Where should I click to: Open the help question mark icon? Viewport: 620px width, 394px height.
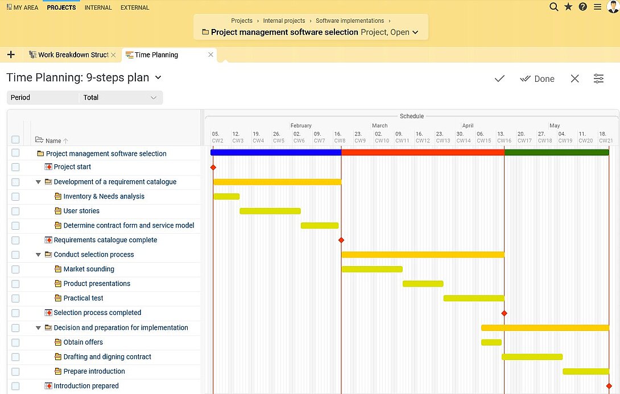coord(583,7)
